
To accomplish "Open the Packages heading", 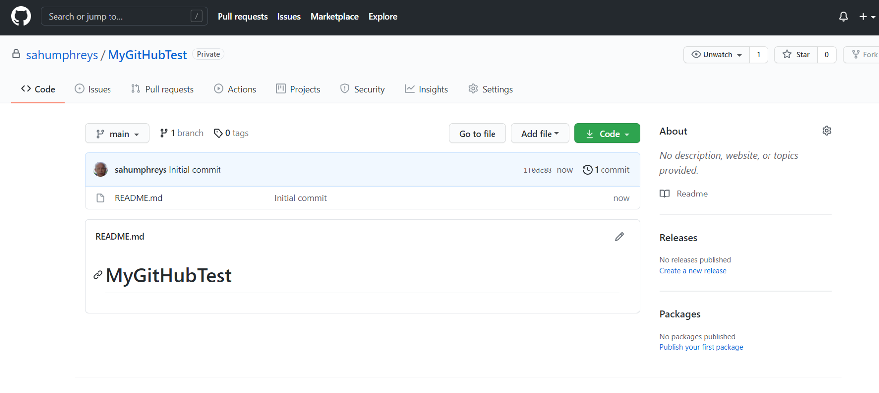I will [x=680, y=314].
